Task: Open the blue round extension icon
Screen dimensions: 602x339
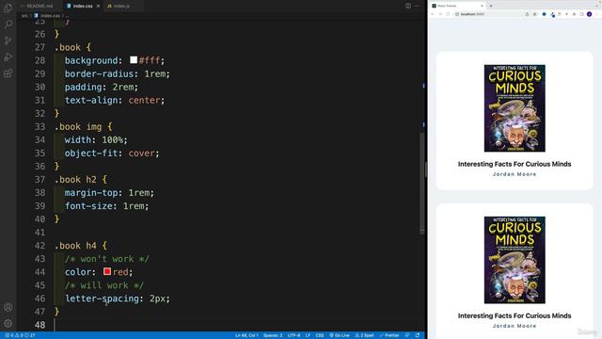Action: click(x=544, y=14)
